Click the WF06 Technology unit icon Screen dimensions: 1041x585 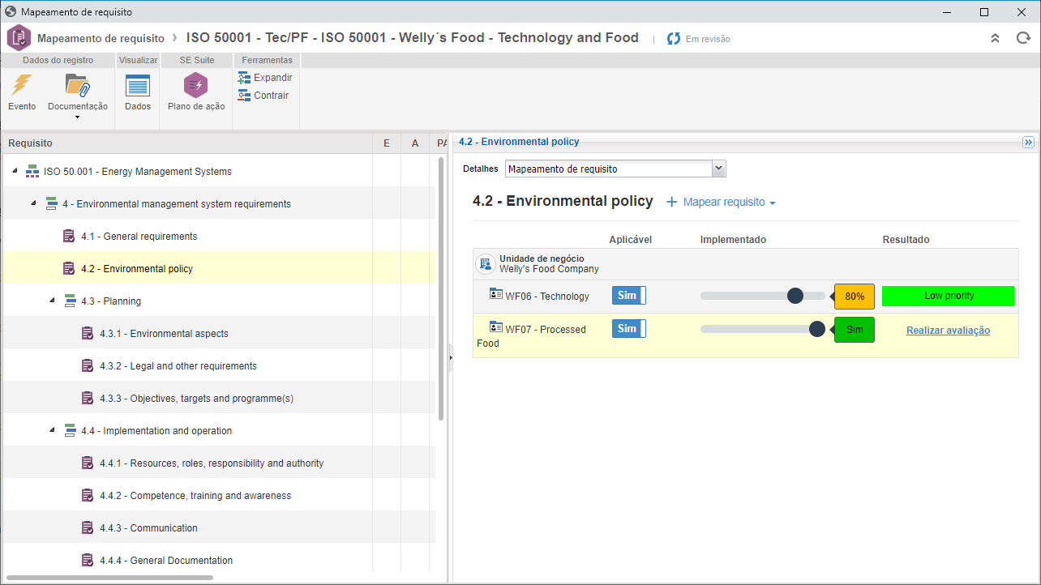(496, 294)
